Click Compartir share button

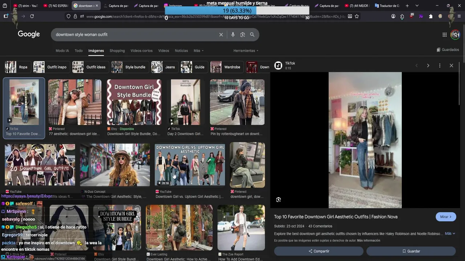[319, 251]
